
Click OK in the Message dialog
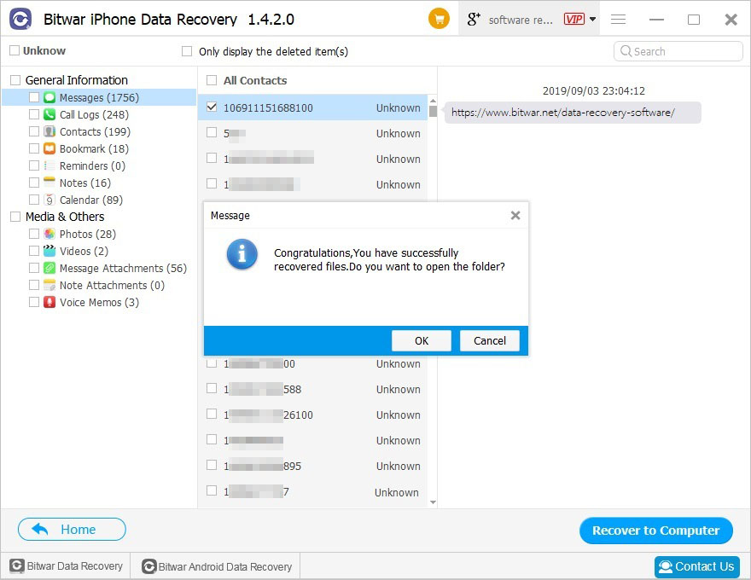tap(422, 340)
